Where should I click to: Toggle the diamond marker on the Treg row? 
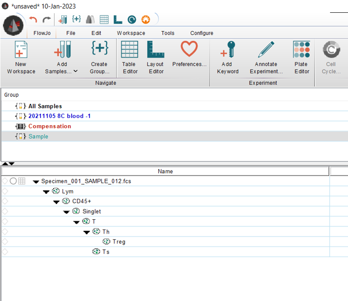point(5,242)
